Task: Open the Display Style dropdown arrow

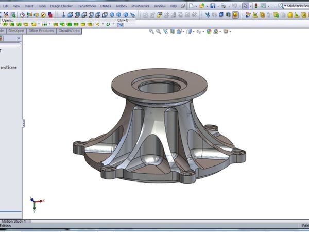Action: tap(193, 32)
